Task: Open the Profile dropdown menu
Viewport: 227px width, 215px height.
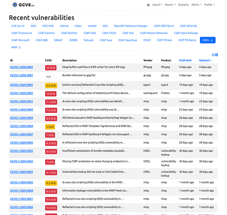Action: [209, 5]
